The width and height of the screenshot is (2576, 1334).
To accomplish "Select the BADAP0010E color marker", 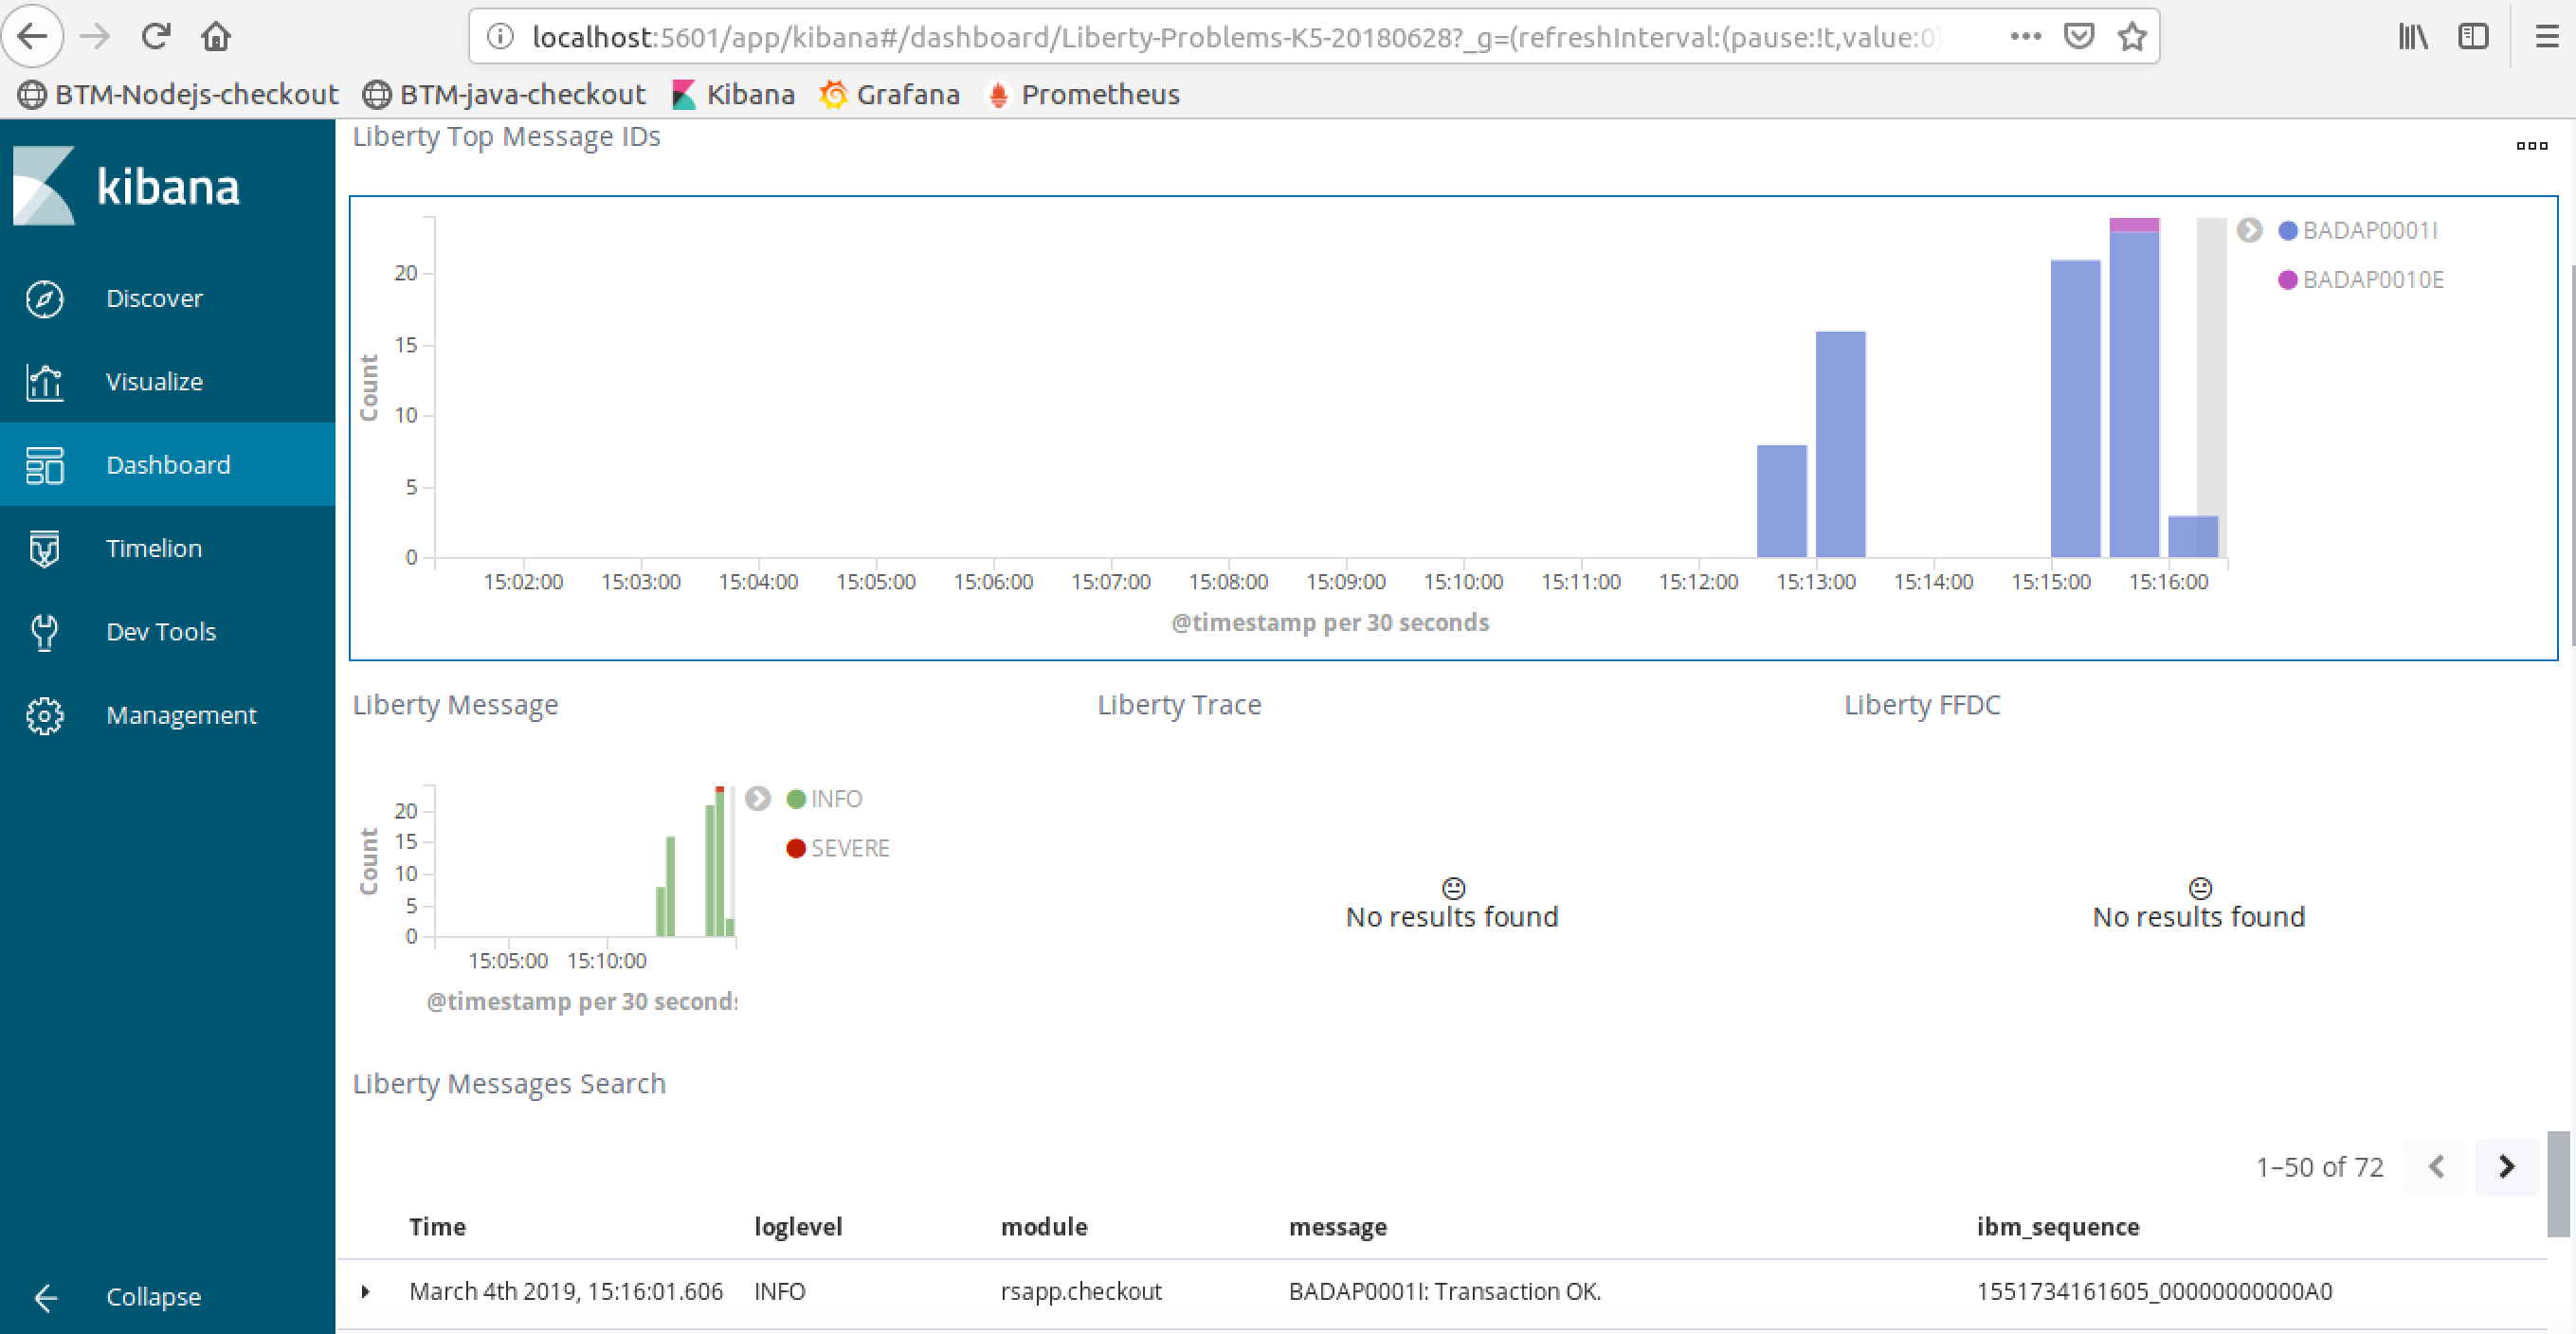I will click(x=2288, y=279).
